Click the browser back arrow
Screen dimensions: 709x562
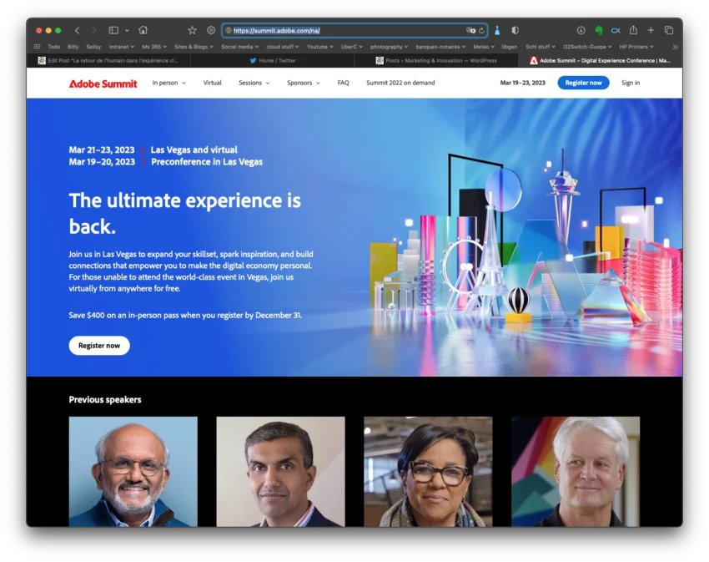78,30
